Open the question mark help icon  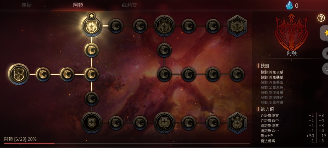click(x=321, y=18)
